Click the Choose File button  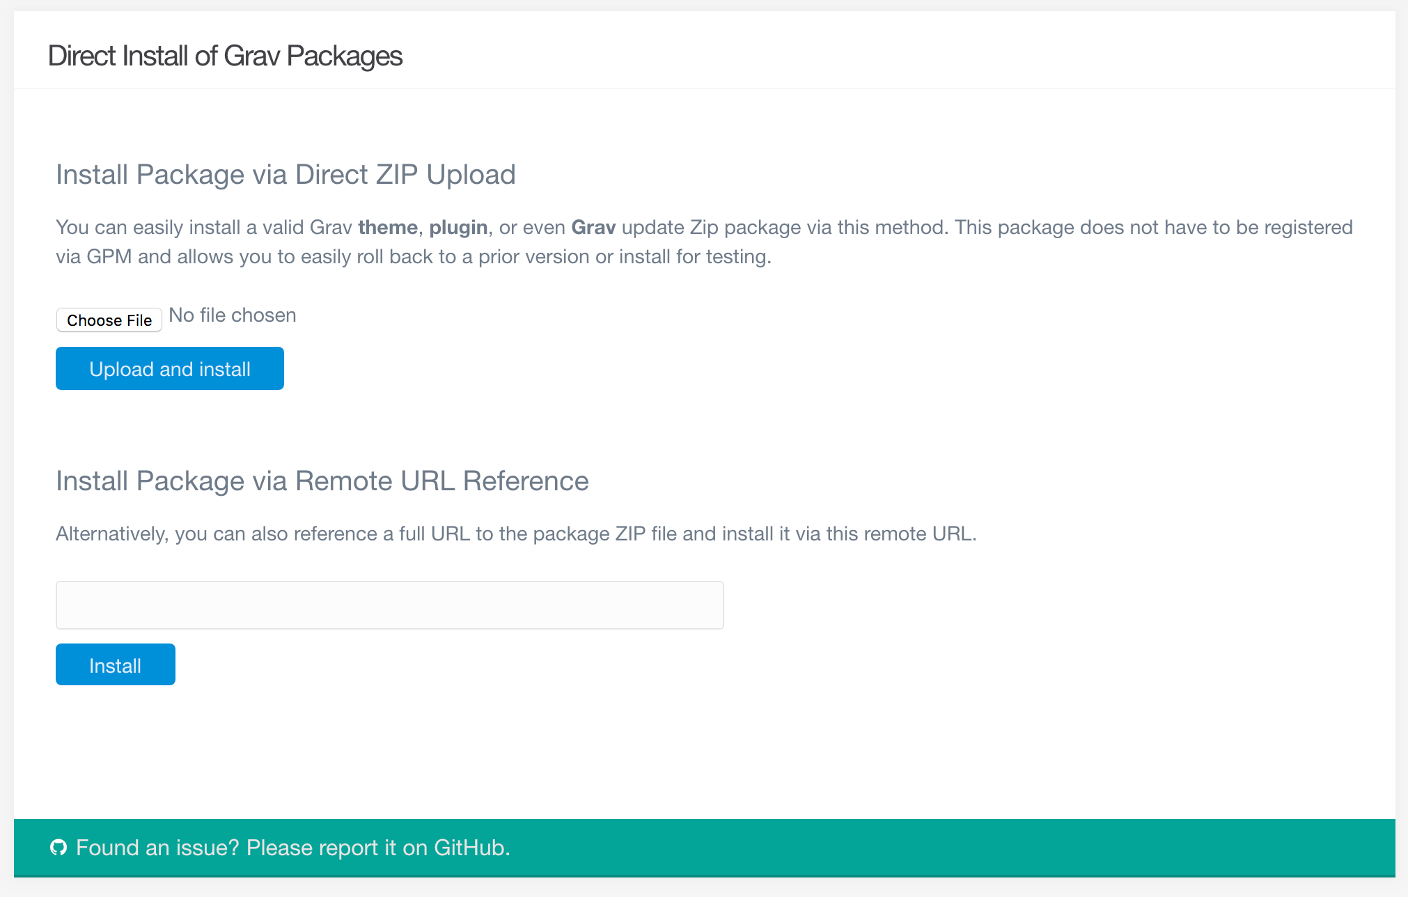[109, 320]
